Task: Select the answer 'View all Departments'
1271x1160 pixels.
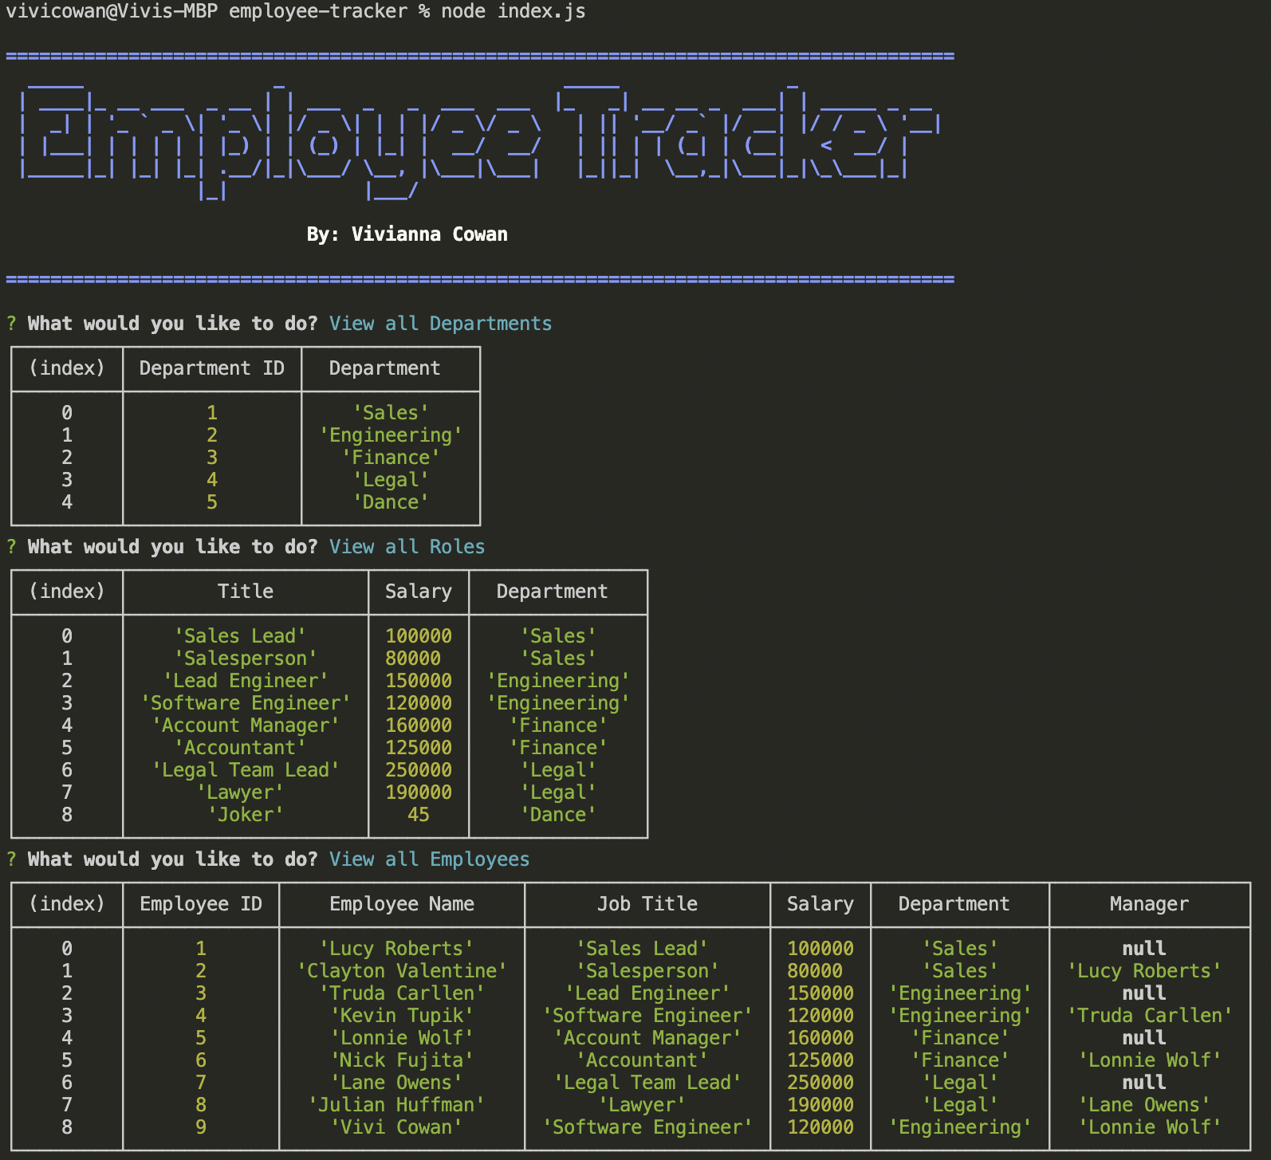Action: [441, 324]
